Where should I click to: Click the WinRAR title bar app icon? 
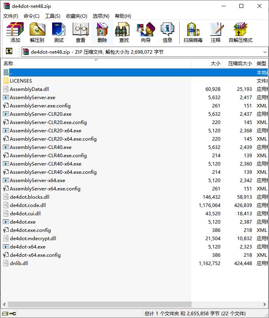6,6
